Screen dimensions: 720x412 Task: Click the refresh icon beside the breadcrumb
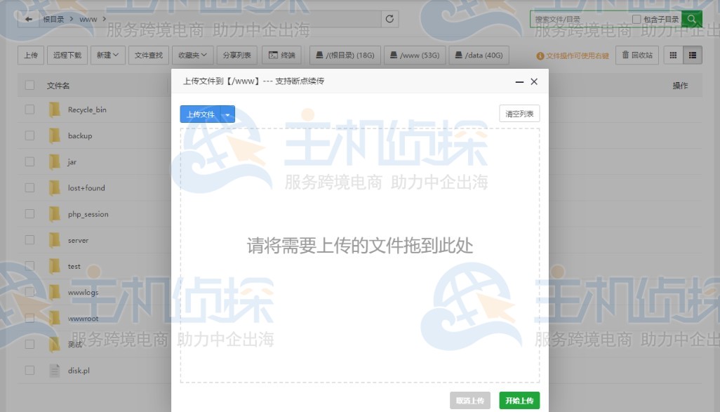[390, 19]
